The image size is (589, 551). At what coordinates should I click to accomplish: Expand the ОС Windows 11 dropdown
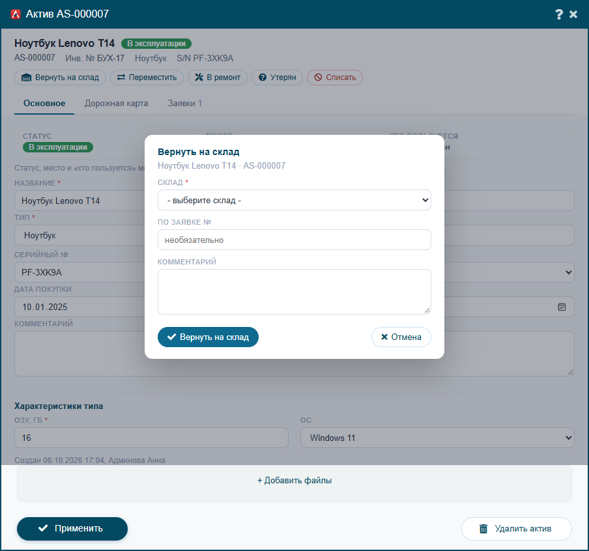[437, 438]
